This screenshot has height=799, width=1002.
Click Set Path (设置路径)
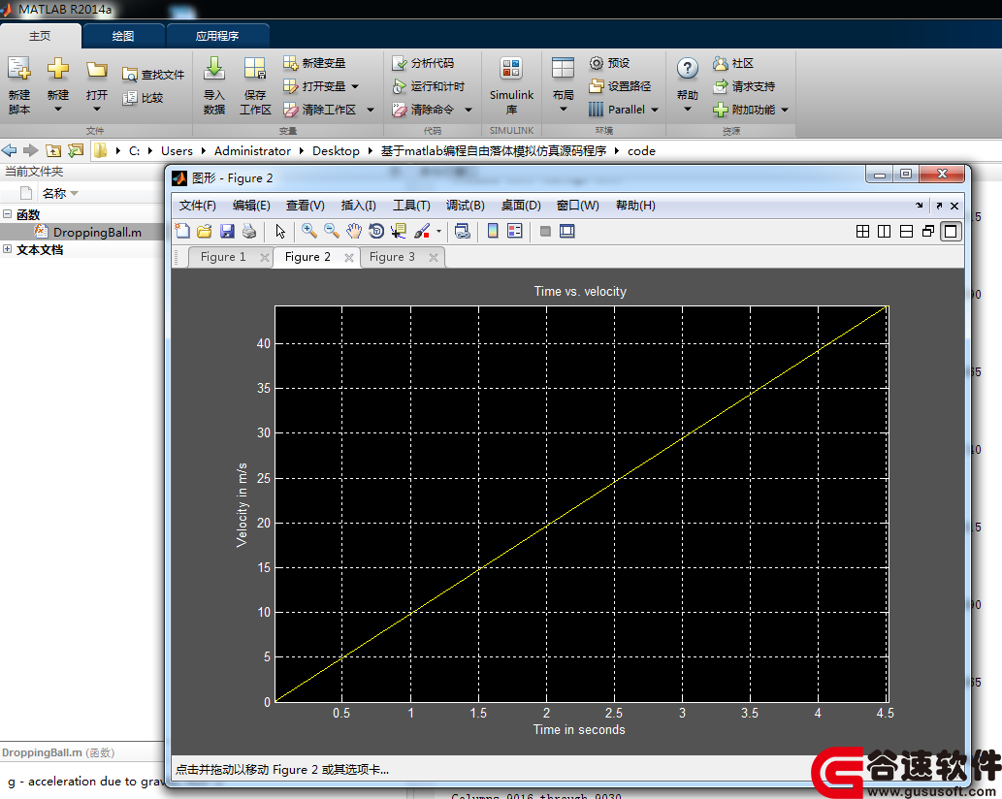[620, 86]
